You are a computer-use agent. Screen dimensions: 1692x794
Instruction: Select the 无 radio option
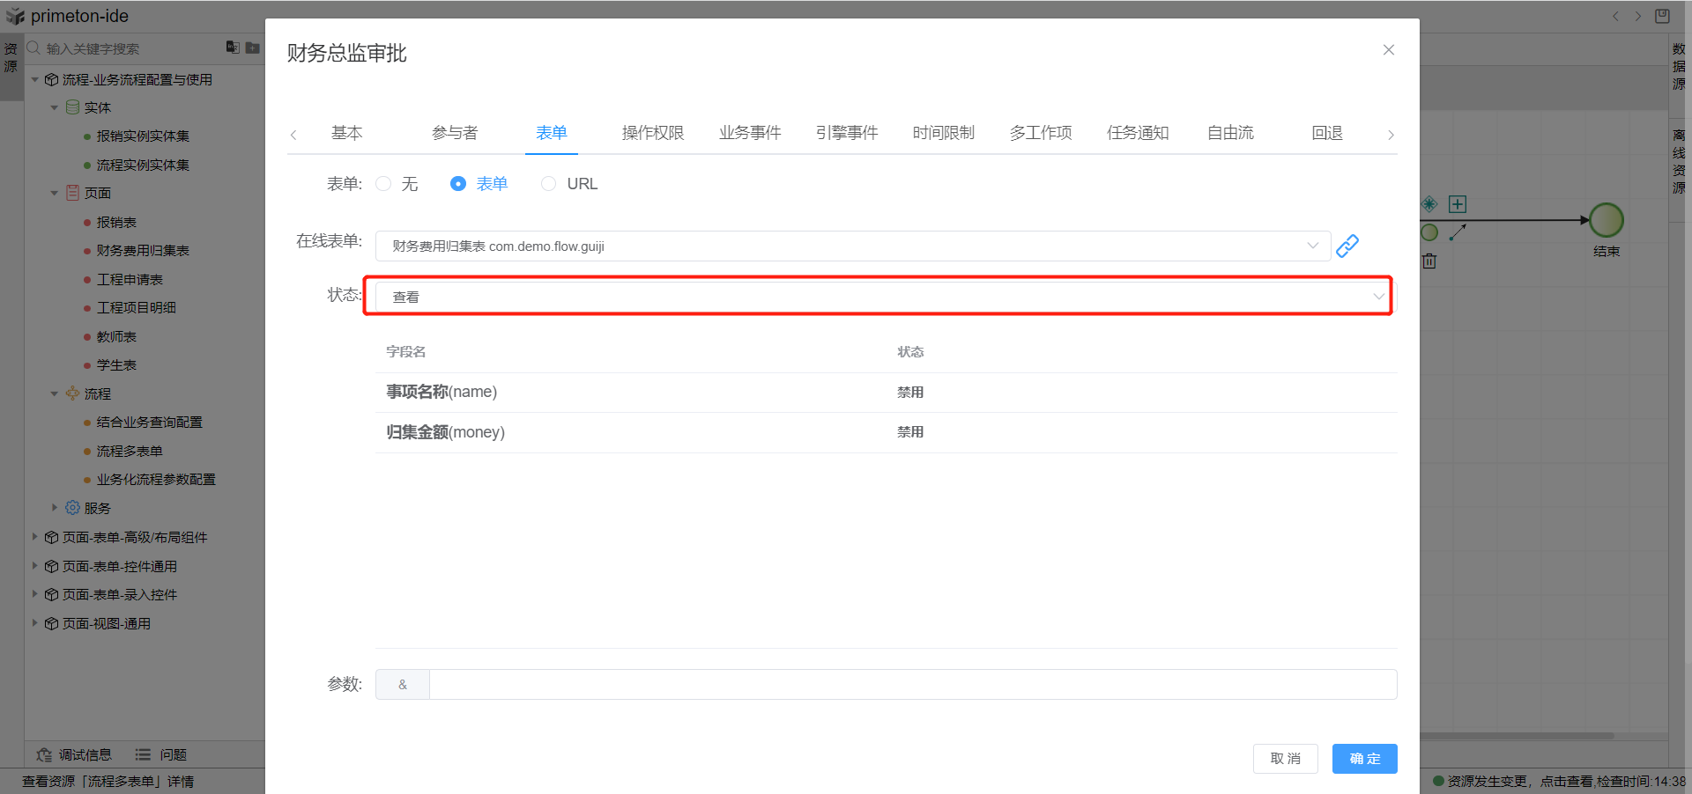click(x=383, y=184)
